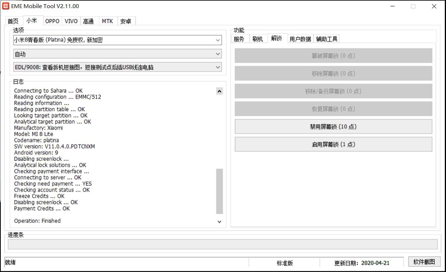This screenshot has height=272, width=446.
Task: Close the EME Mobile Tool window
Action: tap(434, 6)
